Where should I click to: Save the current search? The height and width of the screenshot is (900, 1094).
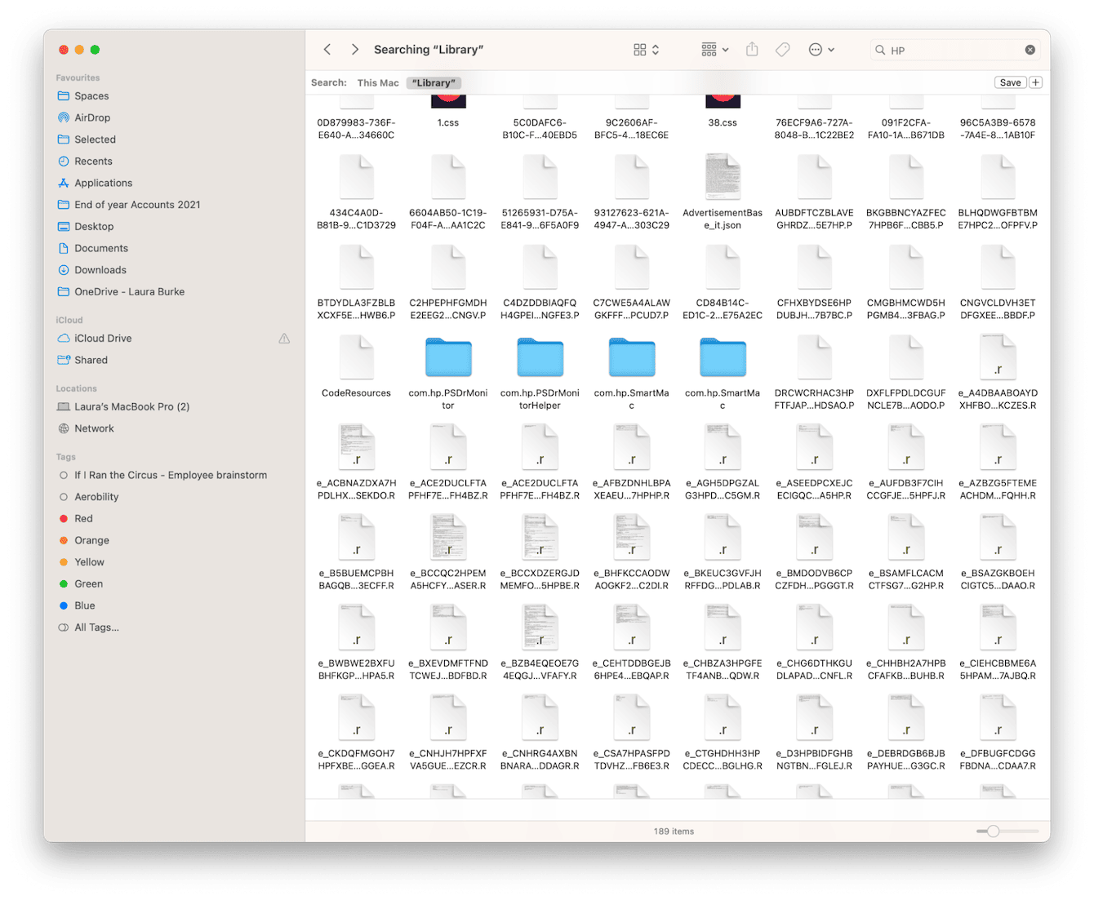(1009, 82)
